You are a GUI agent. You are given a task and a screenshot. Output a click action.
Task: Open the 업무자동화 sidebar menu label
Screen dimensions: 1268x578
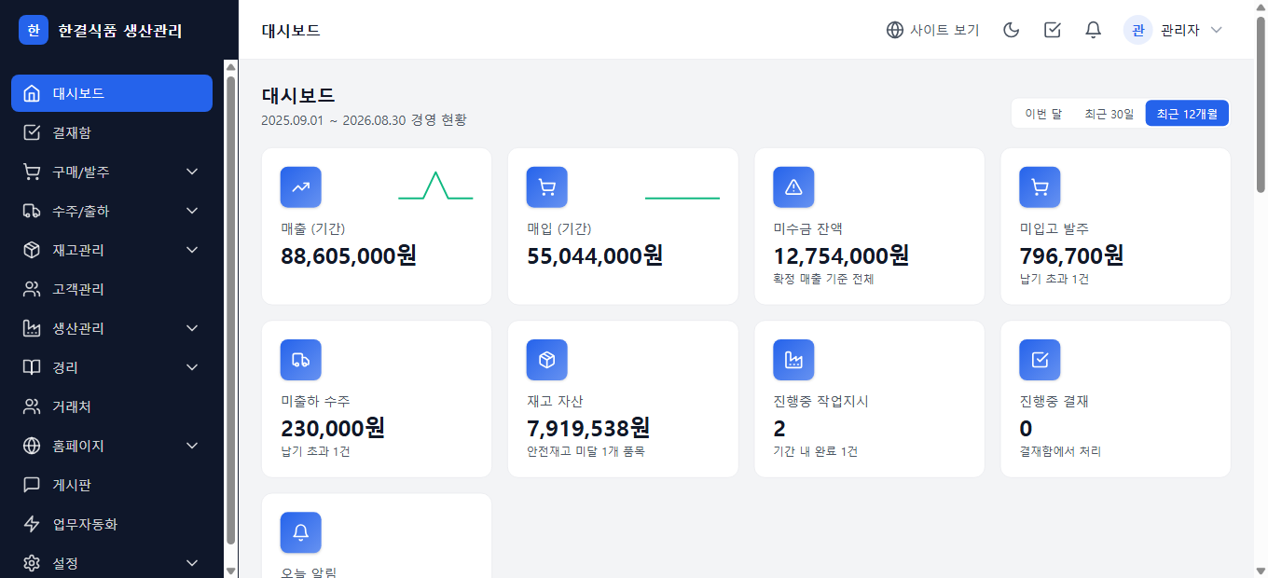[x=85, y=524]
